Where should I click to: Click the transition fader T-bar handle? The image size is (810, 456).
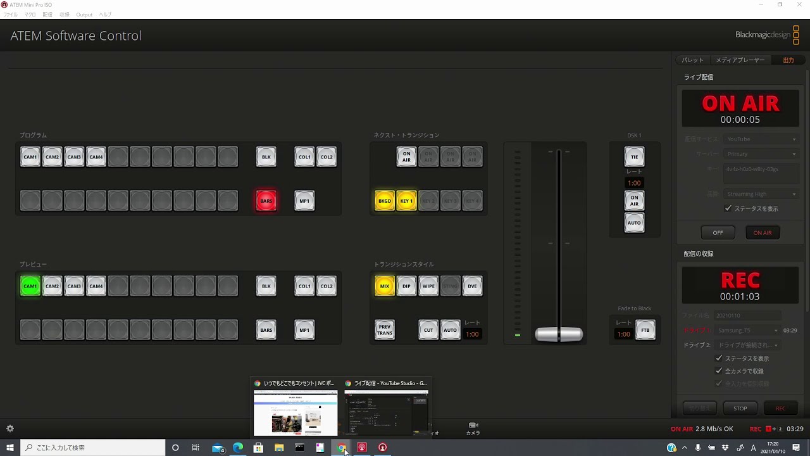pos(558,334)
